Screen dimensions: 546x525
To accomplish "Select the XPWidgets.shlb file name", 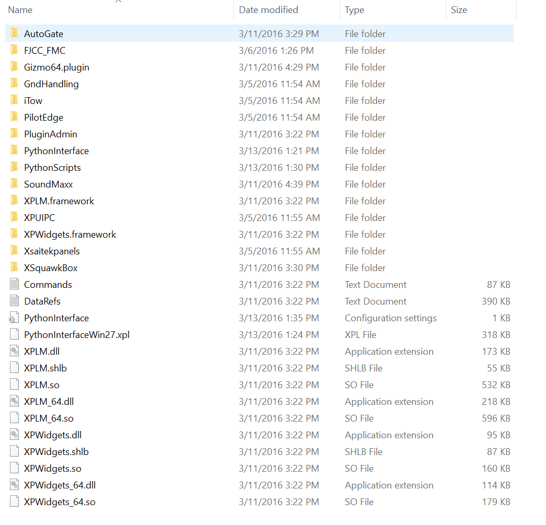I will 56,451.
